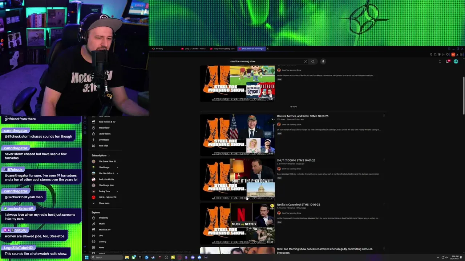This screenshot has height=261, width=465.
Task: Open File Explorer from taskbar
Action: pyautogui.click(x=127, y=257)
